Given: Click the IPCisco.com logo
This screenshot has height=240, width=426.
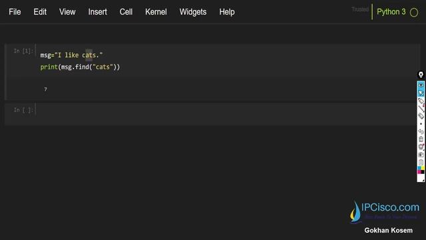Looking at the screenshot, I should click(385, 212).
